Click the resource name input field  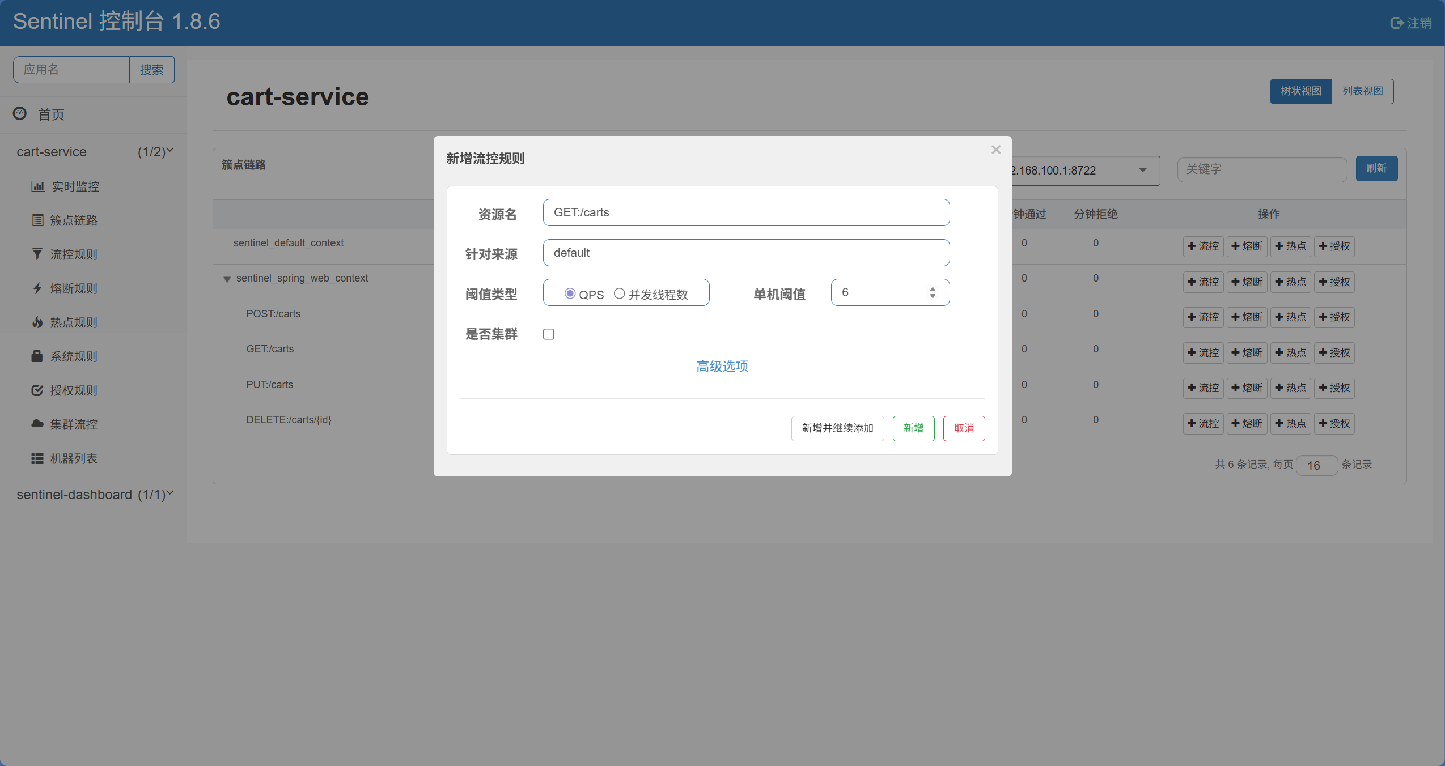(x=745, y=212)
